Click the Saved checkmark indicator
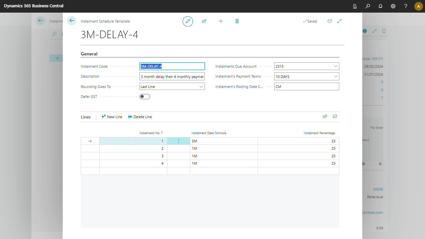Screen dimensions: 425x239 (309, 21)
